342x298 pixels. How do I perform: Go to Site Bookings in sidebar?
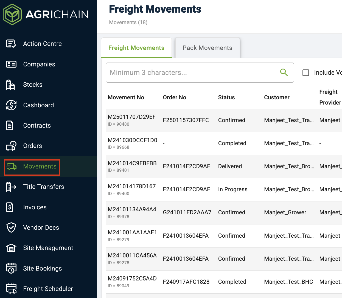(x=43, y=268)
